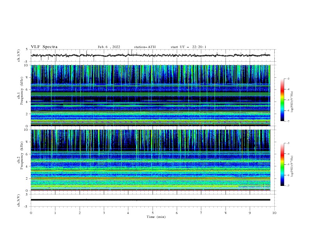Select the date text "Feb. 6 , 2022"
The image size is (309, 239).
pyautogui.click(x=109, y=47)
